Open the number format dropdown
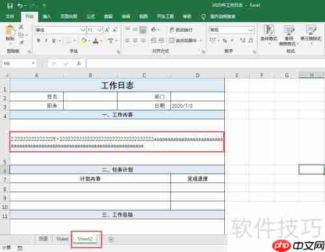Screen dimensions: 325x252 251,30
